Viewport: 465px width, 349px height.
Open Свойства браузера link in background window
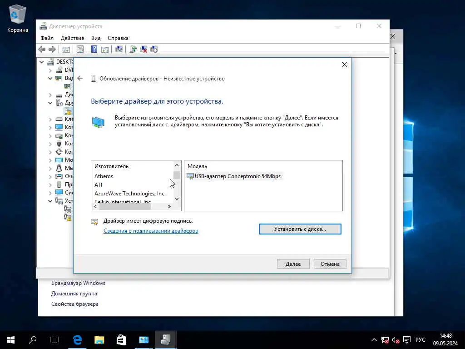point(75,304)
